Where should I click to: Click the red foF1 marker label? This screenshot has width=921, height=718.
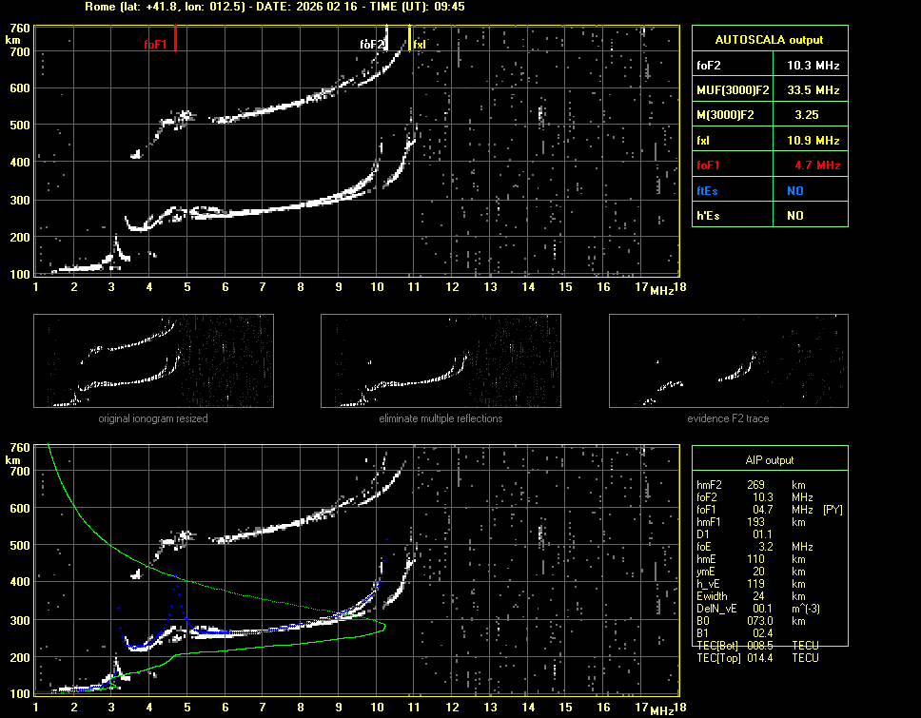coord(155,44)
